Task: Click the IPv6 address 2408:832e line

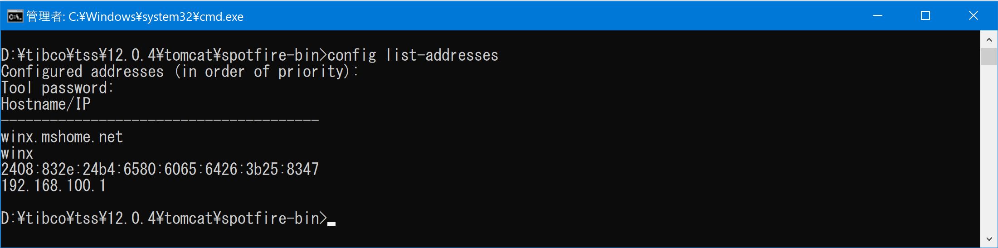Action: [x=160, y=169]
